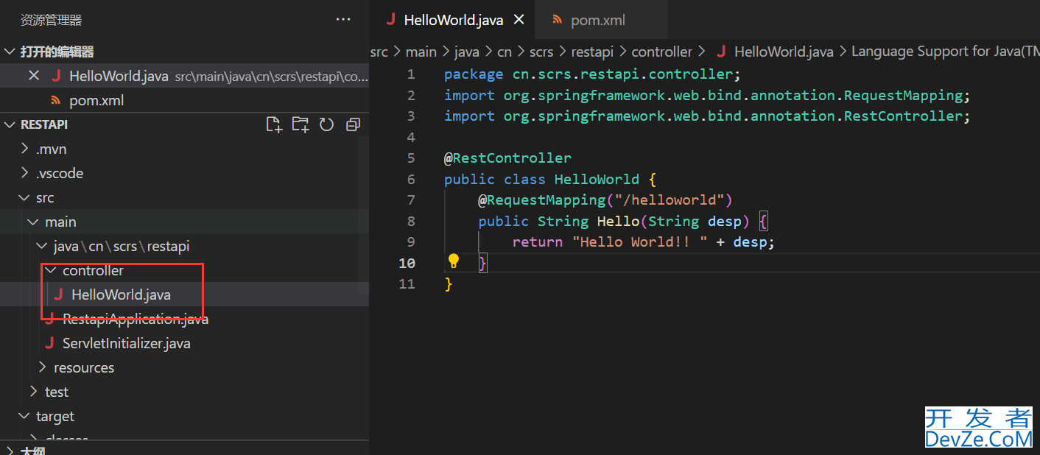The width and height of the screenshot is (1040, 455).
Task: Click the java breadcrumb segment
Action: [467, 52]
